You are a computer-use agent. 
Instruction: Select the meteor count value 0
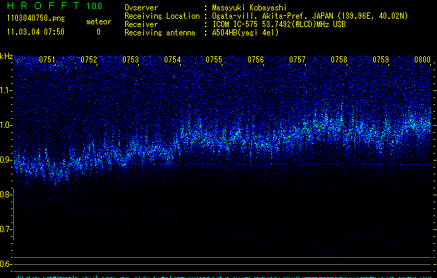click(98, 32)
